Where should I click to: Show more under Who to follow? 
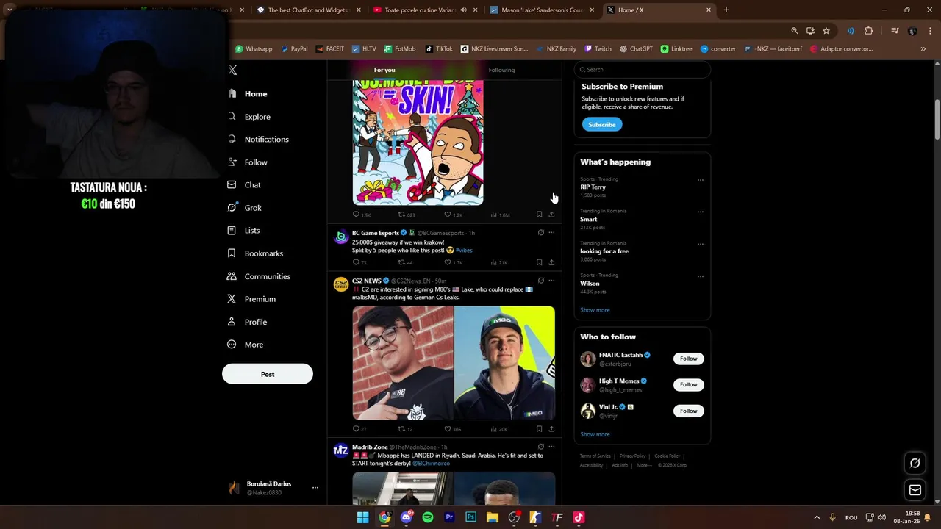tap(595, 434)
